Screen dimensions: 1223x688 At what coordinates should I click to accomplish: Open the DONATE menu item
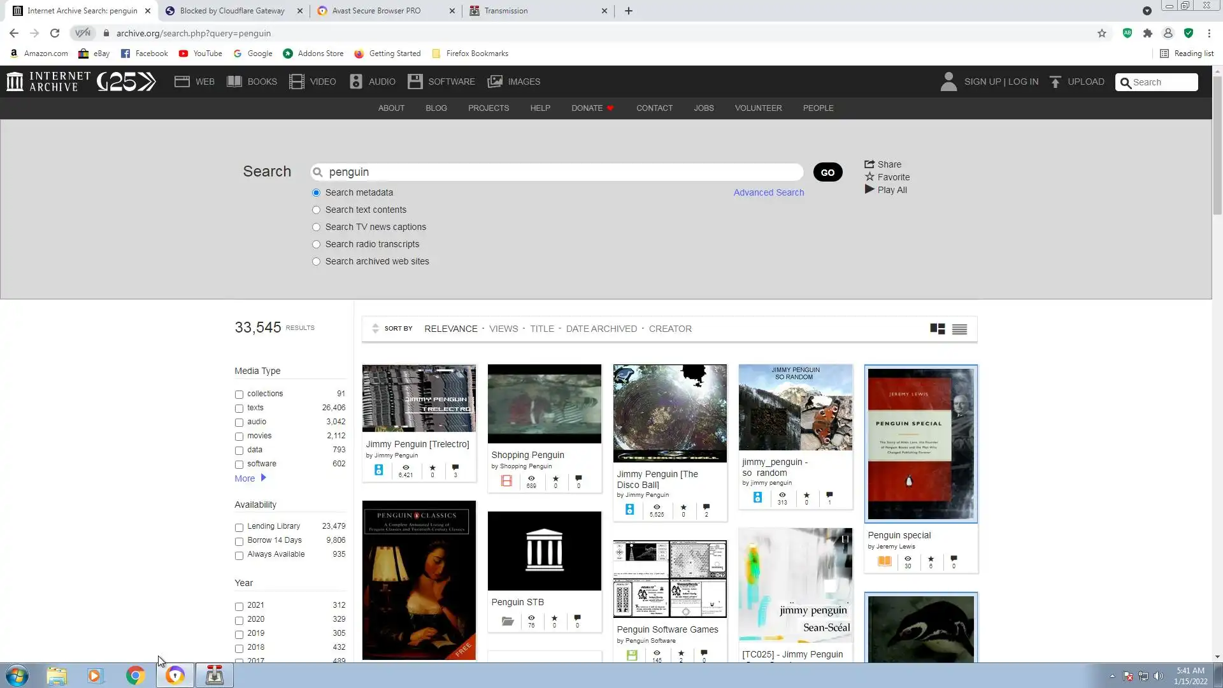click(x=587, y=108)
